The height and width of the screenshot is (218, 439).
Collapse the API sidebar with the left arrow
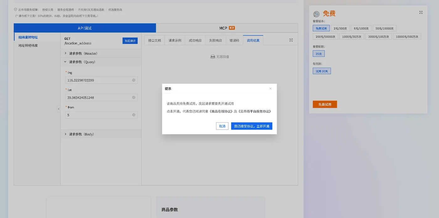click(59, 109)
